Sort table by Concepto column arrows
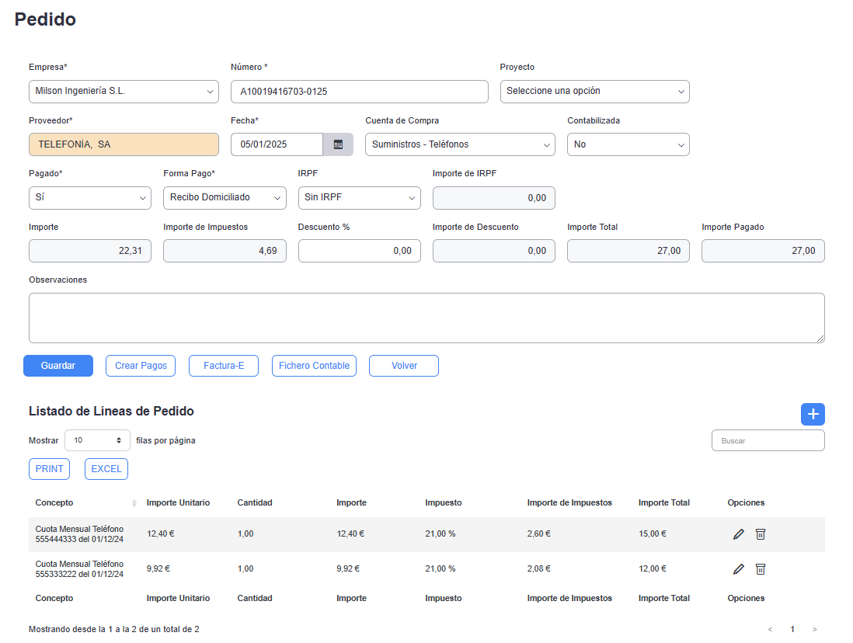 (x=134, y=503)
